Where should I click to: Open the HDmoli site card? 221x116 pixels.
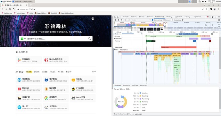[29, 89]
